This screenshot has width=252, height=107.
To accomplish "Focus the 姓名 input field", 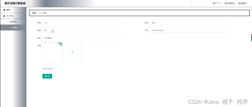I will [189, 23].
